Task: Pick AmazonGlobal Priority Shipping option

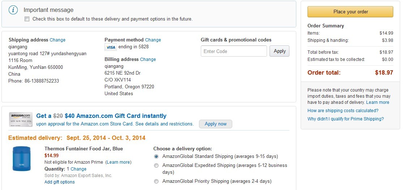Action: pyautogui.click(x=156, y=181)
